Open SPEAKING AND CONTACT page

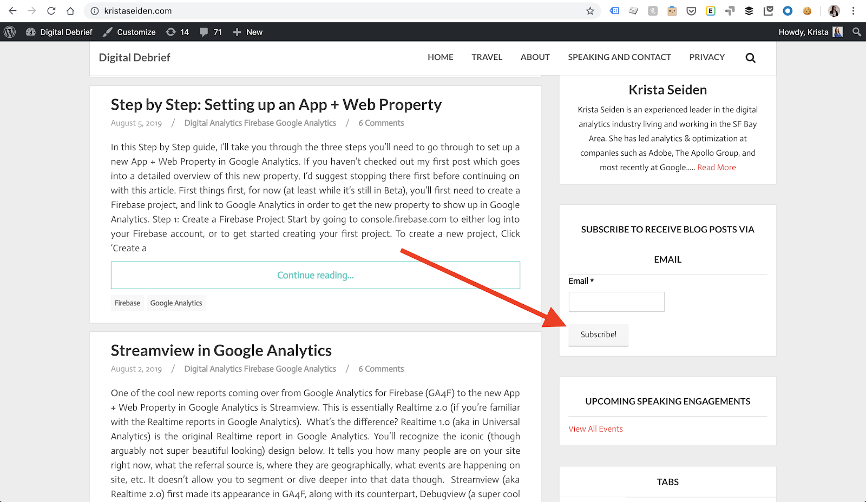(x=619, y=57)
